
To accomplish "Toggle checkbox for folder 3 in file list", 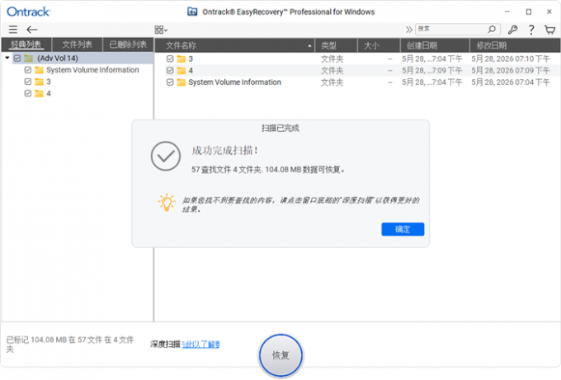I will tap(170, 59).
